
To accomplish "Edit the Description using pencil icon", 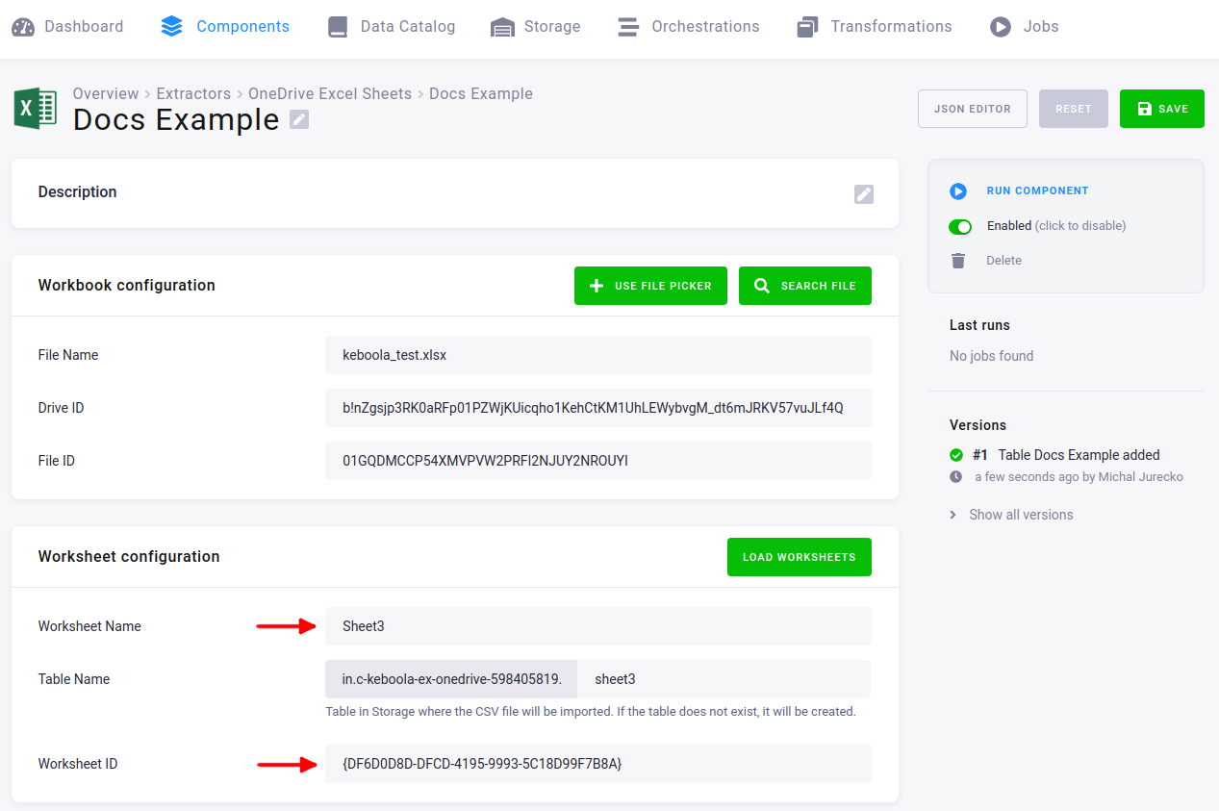I will tap(864, 194).
